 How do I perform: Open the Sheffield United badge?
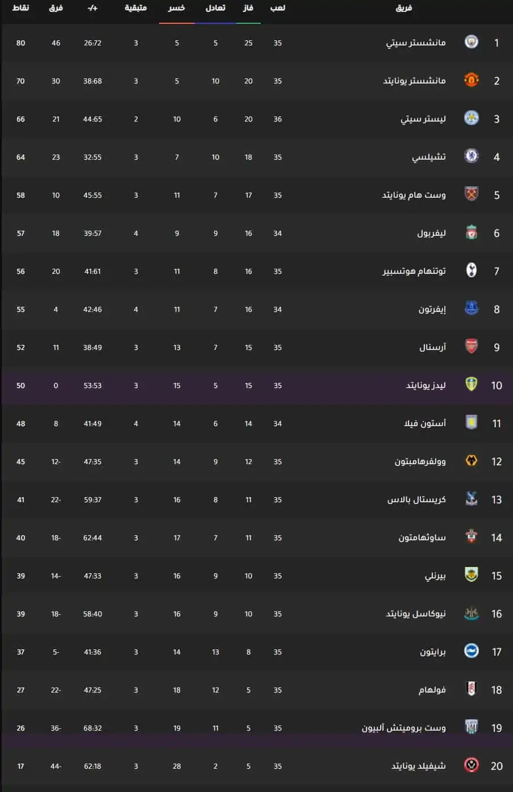471,765
